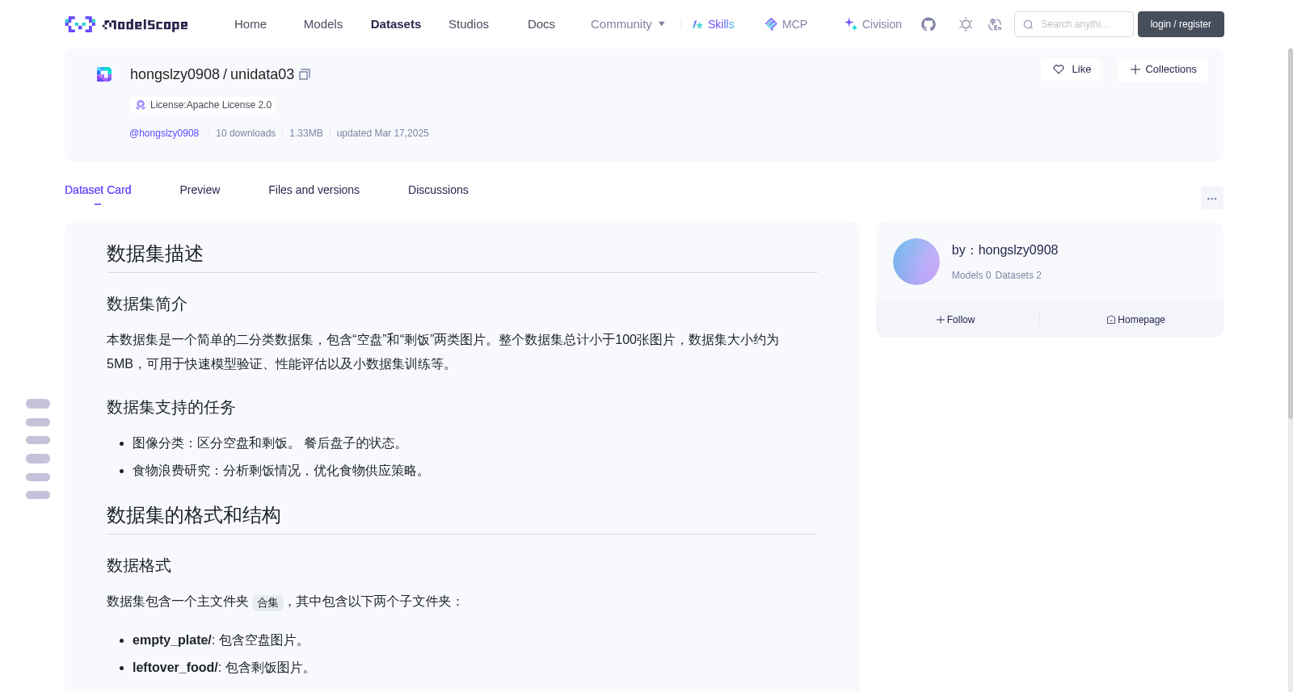This screenshot has width=1293, height=692.
Task: Follow the author hongslzy0908
Action: pos(957,320)
